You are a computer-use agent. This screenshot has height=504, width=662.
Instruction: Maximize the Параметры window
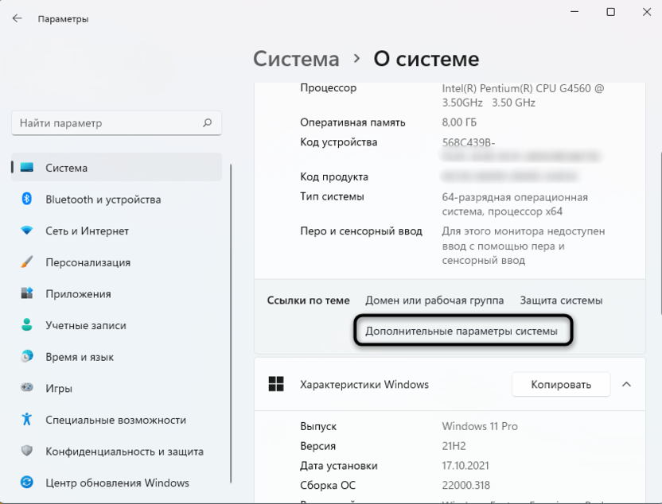(610, 12)
